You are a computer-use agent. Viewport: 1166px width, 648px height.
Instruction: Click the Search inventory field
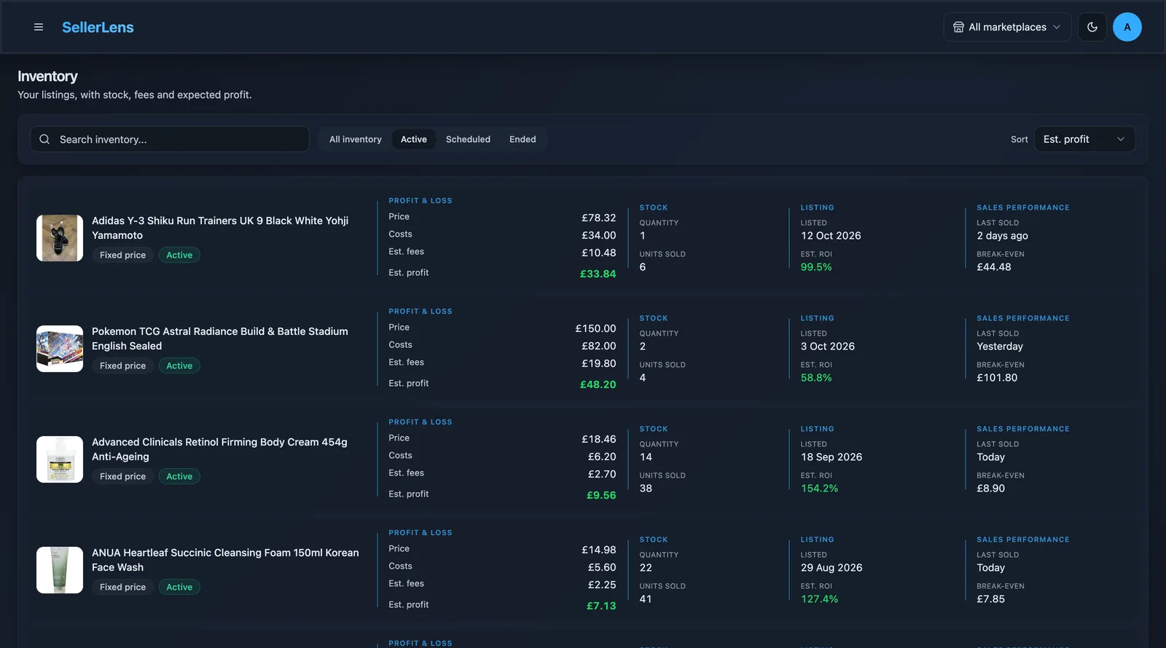170,139
